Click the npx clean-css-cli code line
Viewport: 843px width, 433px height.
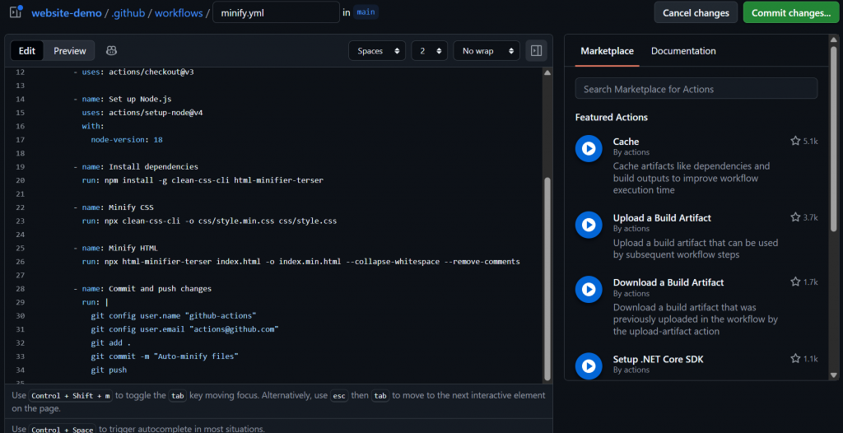[x=210, y=221]
